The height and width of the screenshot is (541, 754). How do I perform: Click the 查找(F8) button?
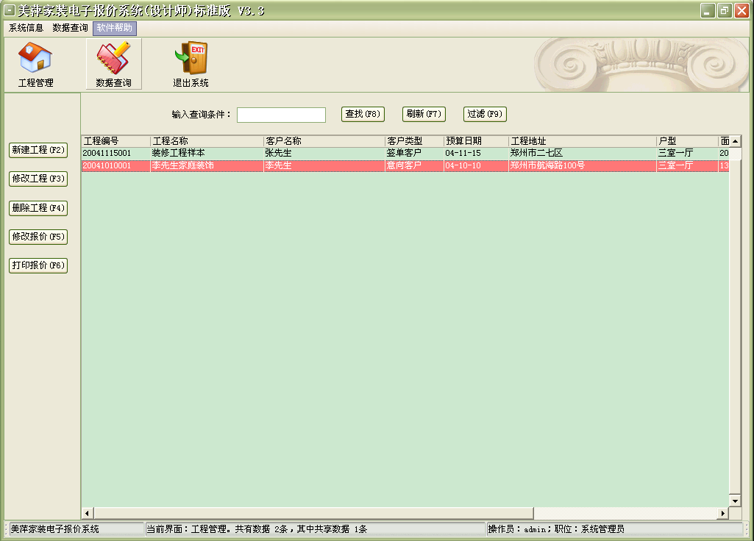coord(363,114)
